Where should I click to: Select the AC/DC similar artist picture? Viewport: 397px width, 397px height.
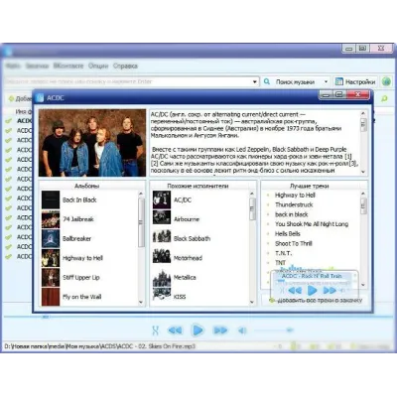162,199
